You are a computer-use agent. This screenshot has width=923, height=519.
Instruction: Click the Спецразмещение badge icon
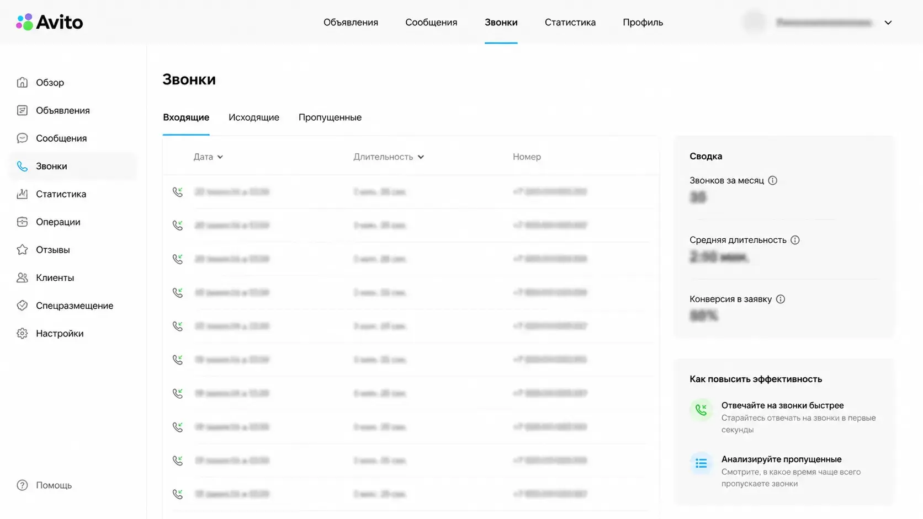(x=22, y=305)
